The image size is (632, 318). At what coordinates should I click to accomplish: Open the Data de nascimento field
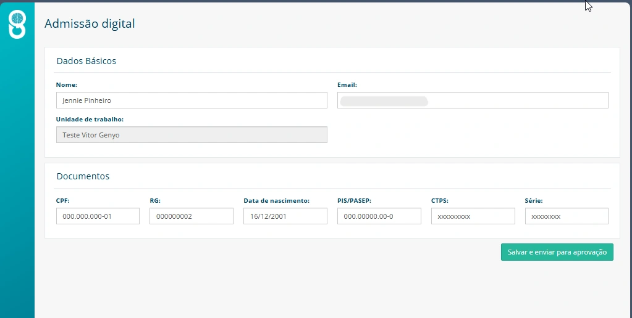(285, 216)
